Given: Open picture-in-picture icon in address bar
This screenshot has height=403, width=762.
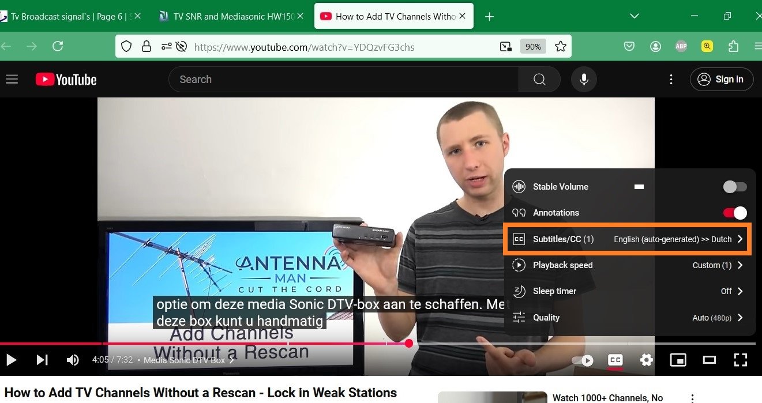Looking at the screenshot, I should [506, 47].
